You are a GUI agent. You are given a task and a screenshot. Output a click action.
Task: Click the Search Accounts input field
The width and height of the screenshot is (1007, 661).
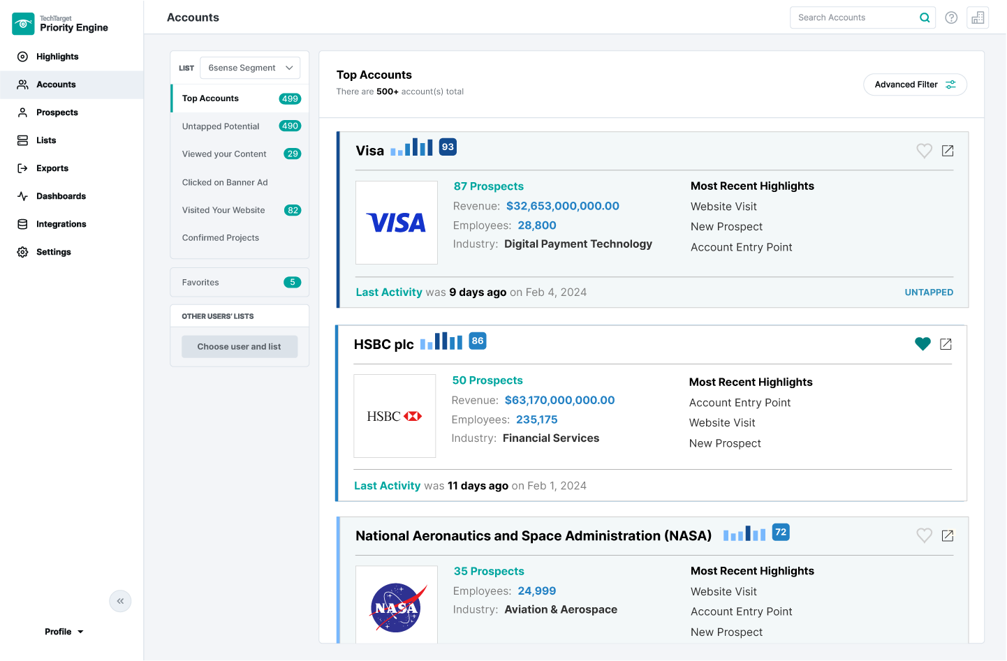853,17
